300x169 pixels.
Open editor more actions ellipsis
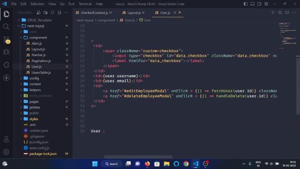[x=294, y=13]
